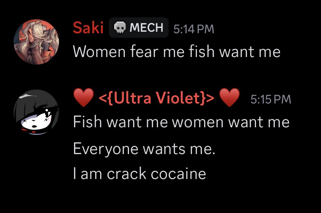Click red heart before Ultra Violet name
This screenshot has width=321, height=213.
[x=83, y=99]
